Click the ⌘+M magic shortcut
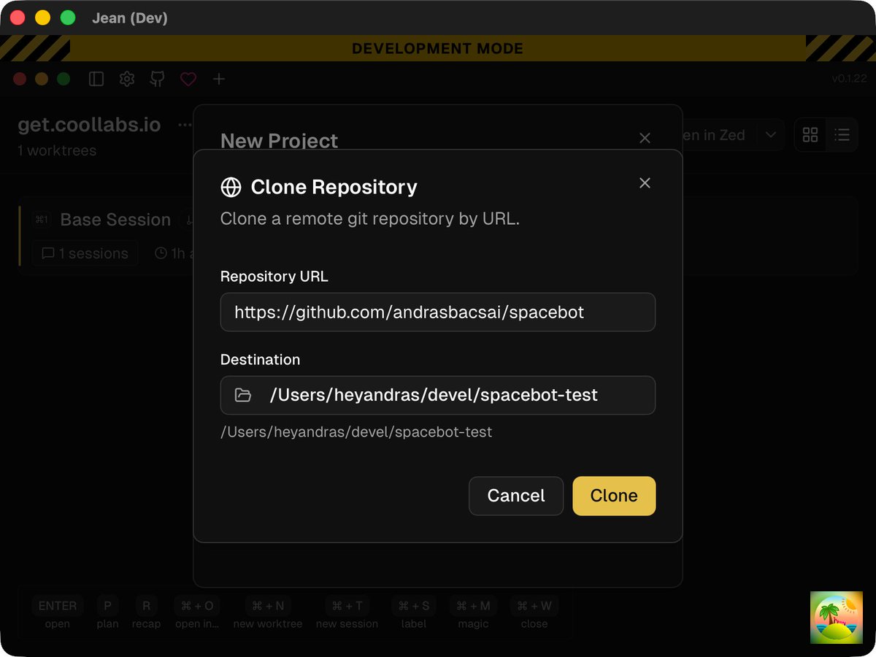Screen dimensions: 876x657 click(x=473, y=613)
